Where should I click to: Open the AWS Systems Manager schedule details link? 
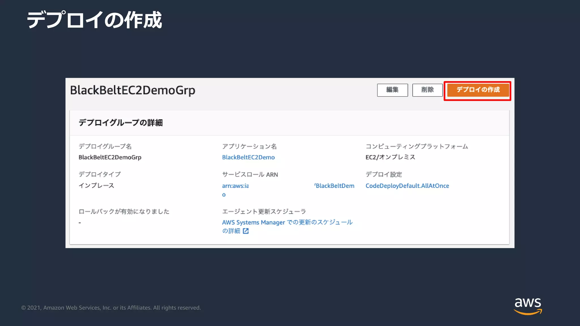pyautogui.click(x=287, y=226)
